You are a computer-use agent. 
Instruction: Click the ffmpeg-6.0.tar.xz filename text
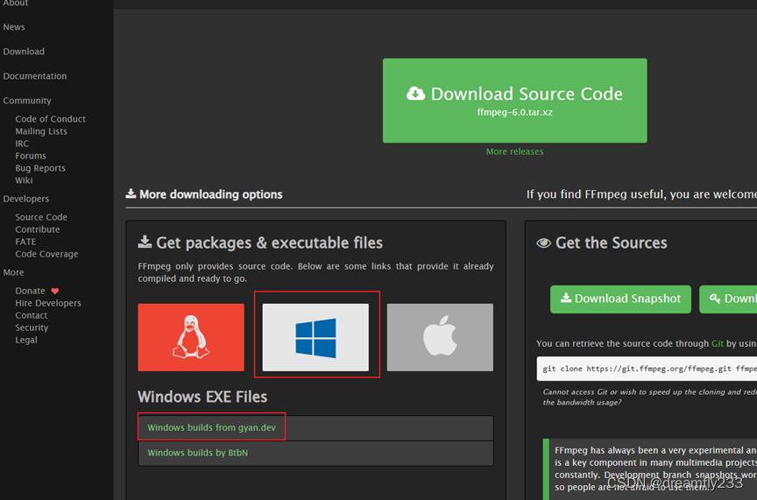[x=514, y=112]
